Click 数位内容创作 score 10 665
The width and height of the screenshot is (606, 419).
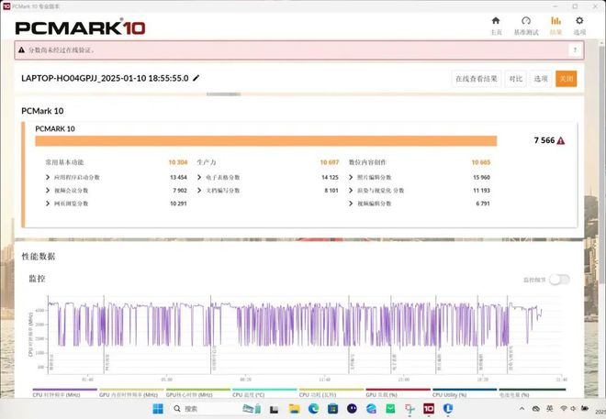[x=481, y=162]
